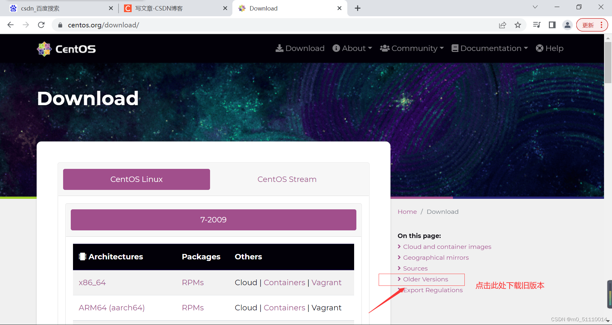Select the CentOS Linux tab
Viewport: 612px width, 325px height.
(x=136, y=179)
